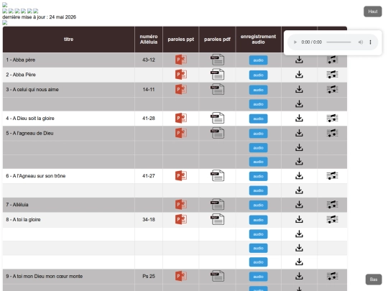Open PDF for A celui qui nous aime
Image resolution: width=388 pixels, height=291 pixels.
(x=217, y=89)
